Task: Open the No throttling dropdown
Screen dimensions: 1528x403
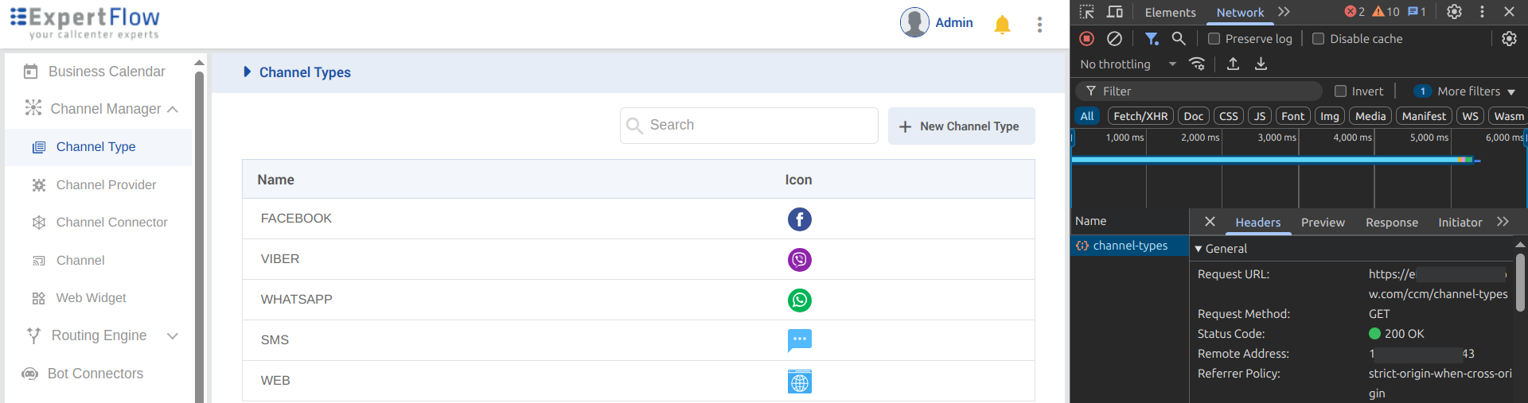Action: [x=1128, y=64]
